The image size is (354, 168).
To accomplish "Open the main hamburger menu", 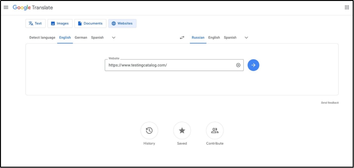I will [6, 7].
